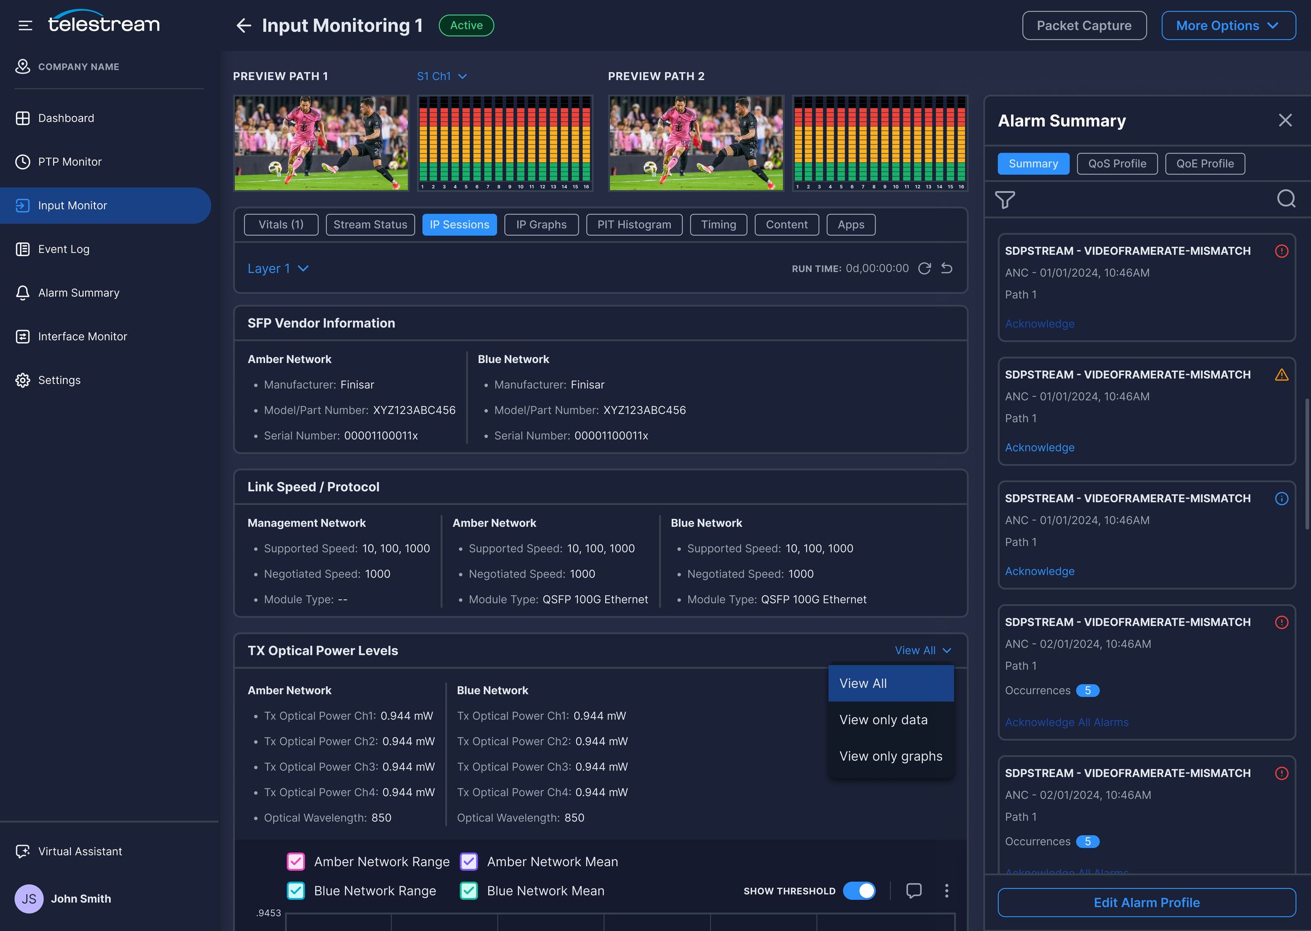Toggle the hamburger menu icon
This screenshot has height=931, width=1311.
(25, 25)
